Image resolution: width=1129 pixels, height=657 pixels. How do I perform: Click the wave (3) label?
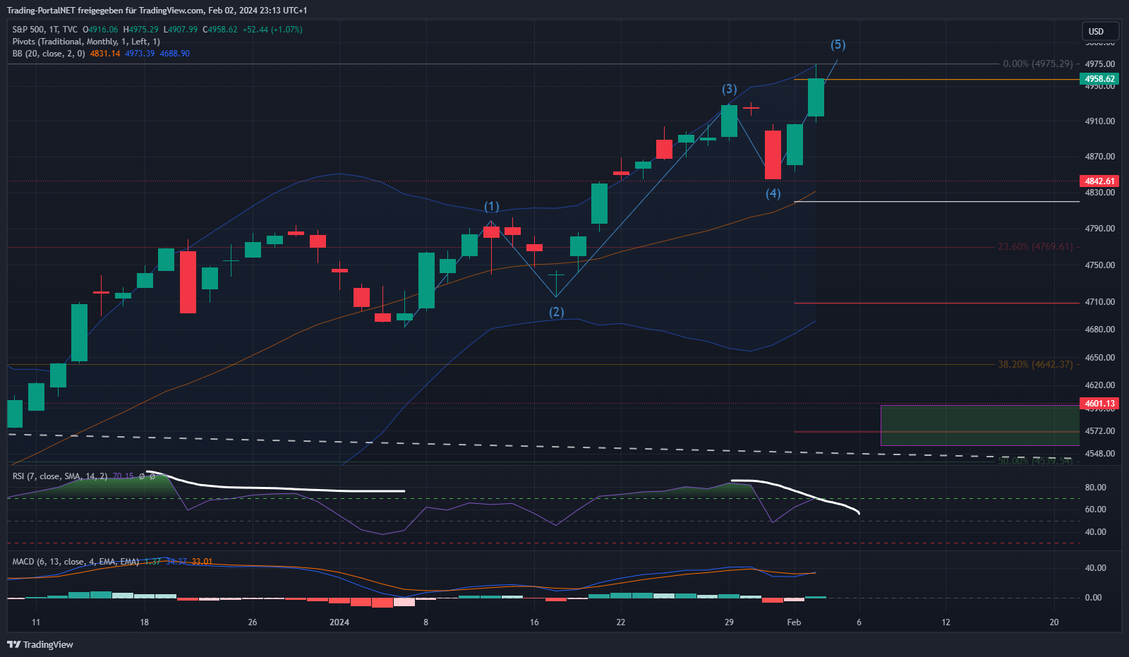point(729,89)
